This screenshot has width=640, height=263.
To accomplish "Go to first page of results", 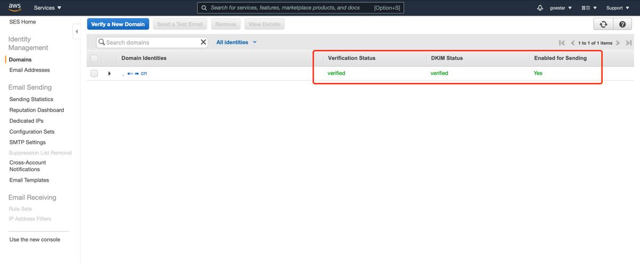I will pos(562,43).
